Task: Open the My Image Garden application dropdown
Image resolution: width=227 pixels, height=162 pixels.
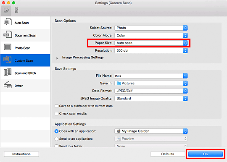Action: 151,131
